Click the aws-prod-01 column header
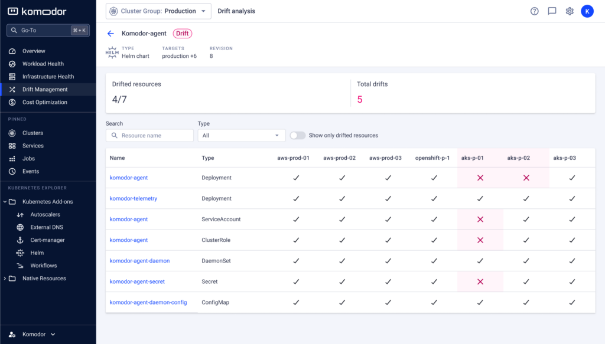 point(293,158)
